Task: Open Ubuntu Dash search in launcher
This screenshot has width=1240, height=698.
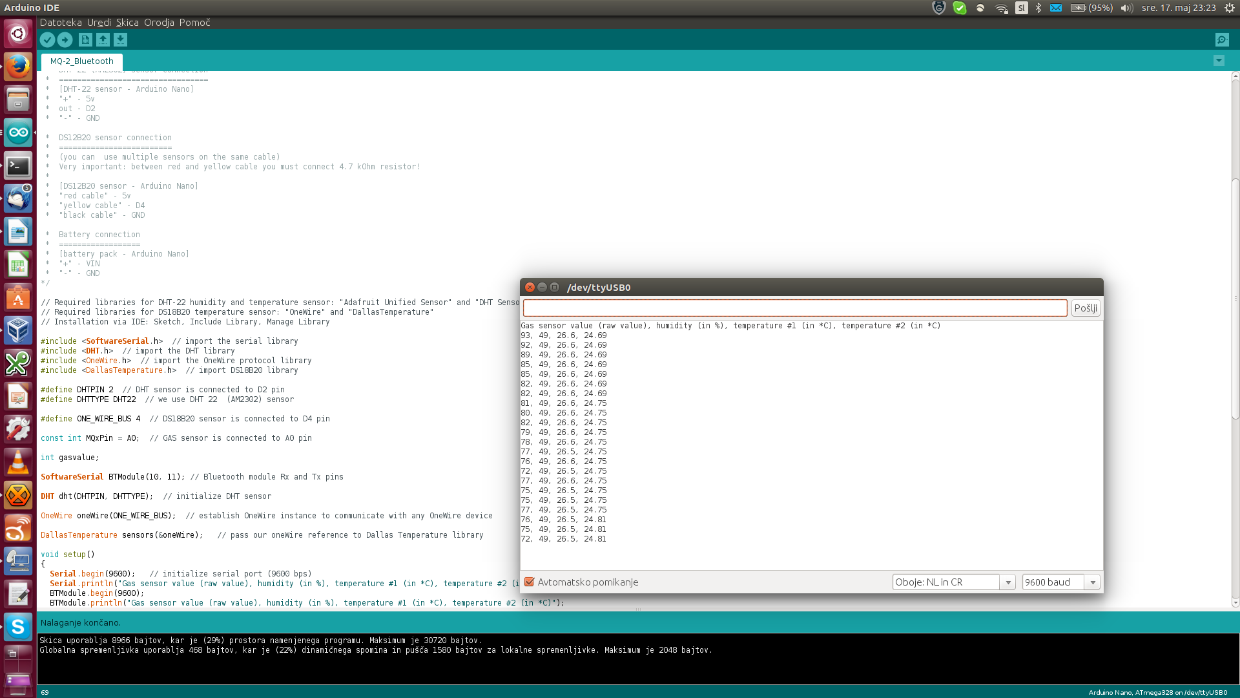Action: point(18,34)
